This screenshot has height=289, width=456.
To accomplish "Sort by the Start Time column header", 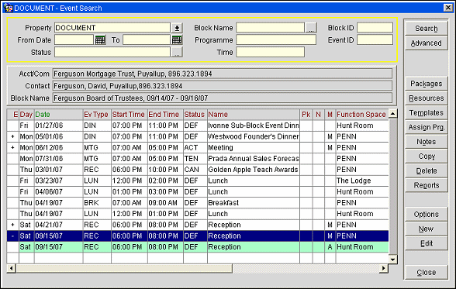I will point(129,115).
